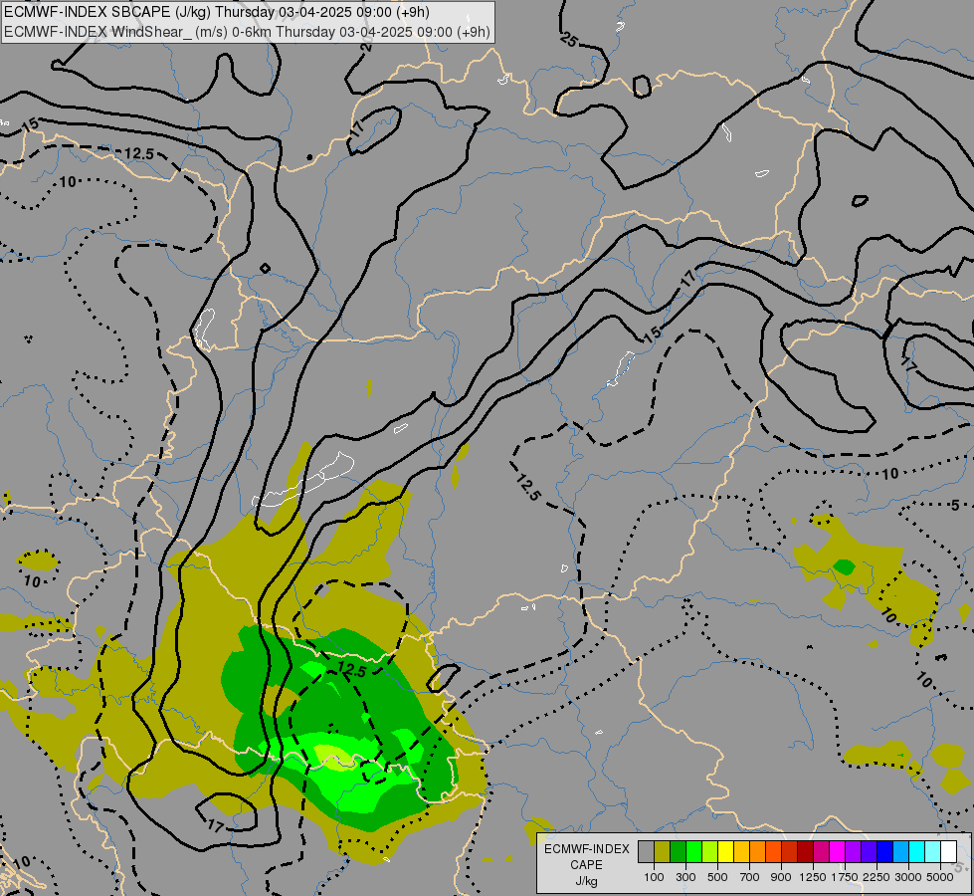Select the white swatch ending the legend
The width and height of the screenshot is (974, 896).
pyautogui.click(x=948, y=852)
